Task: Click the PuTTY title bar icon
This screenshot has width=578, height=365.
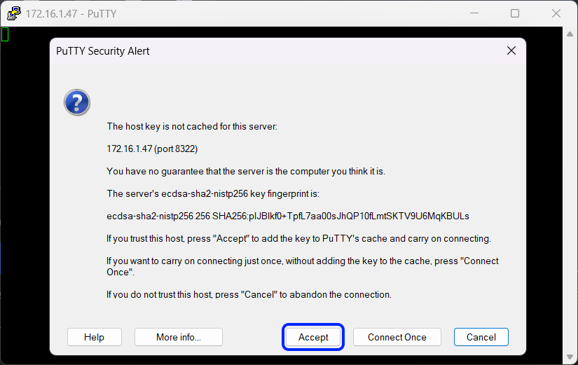Action: [13, 13]
